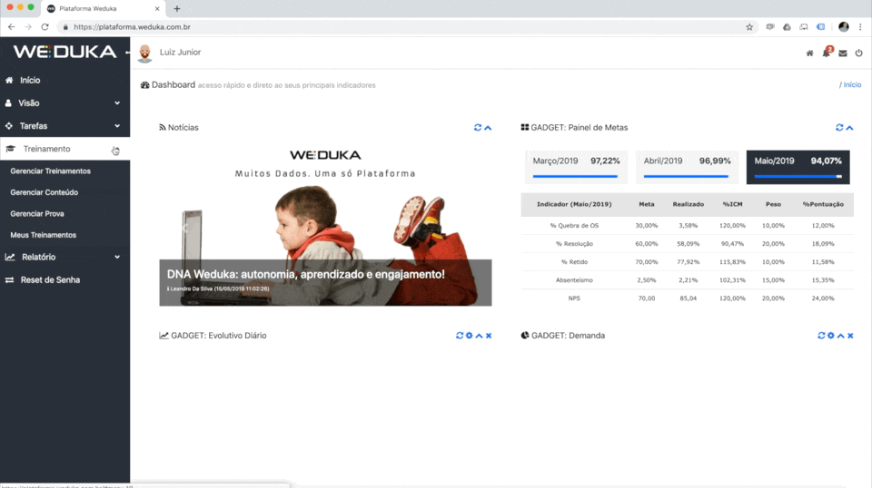This screenshot has width=872, height=488.
Task: Click the browser profile avatar
Action: (844, 26)
